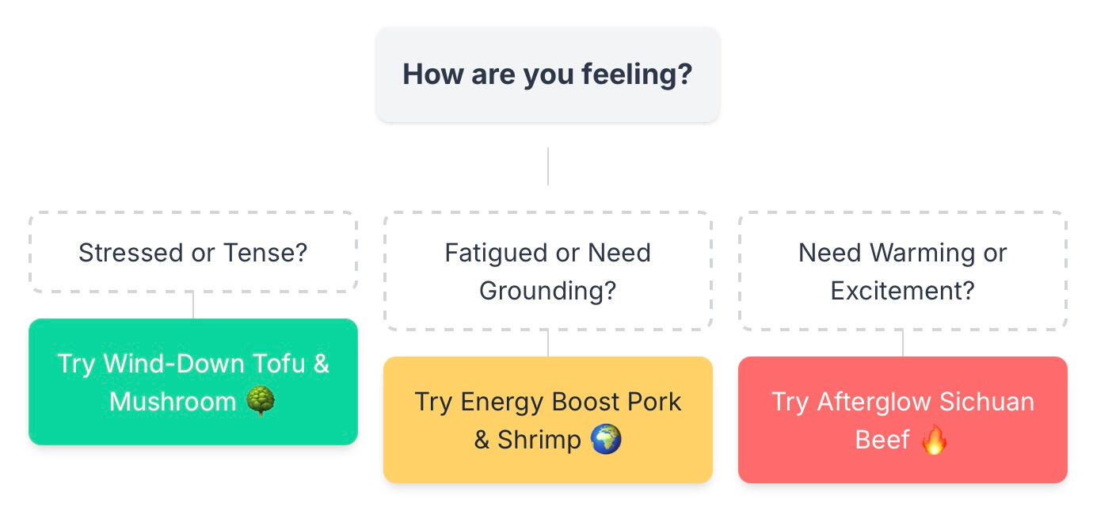Select the "How are you feeling?" root node
The image size is (1093, 515).
[x=547, y=74]
